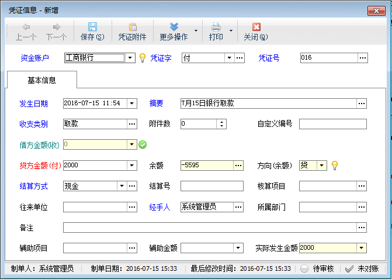Click the Save (保存) toolbar icon
Viewport: 392px width, 279px height.
tap(92, 27)
